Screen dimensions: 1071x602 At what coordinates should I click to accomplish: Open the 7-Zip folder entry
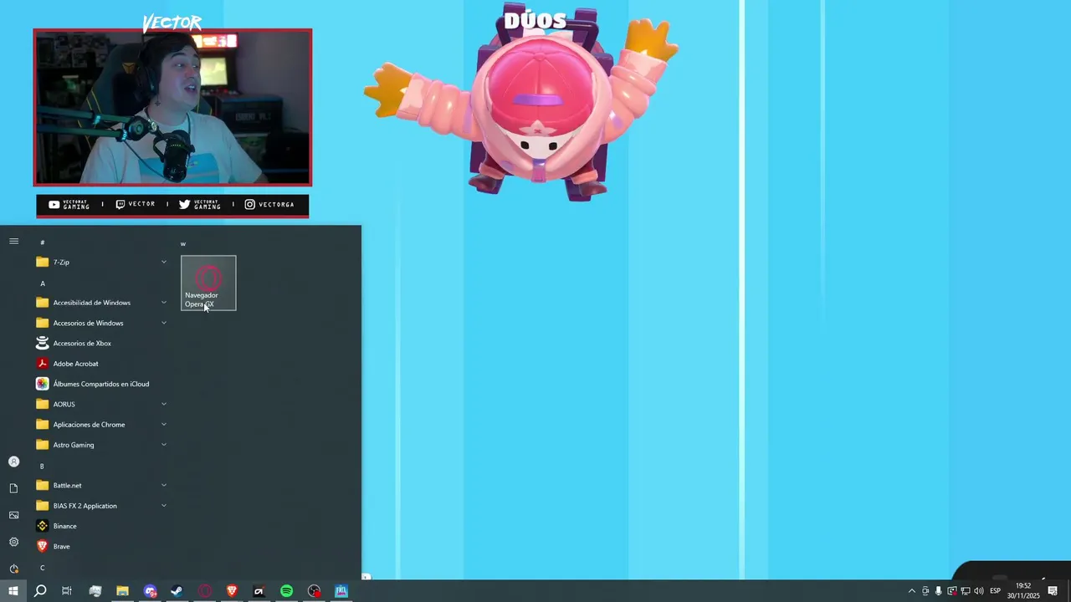click(100, 262)
